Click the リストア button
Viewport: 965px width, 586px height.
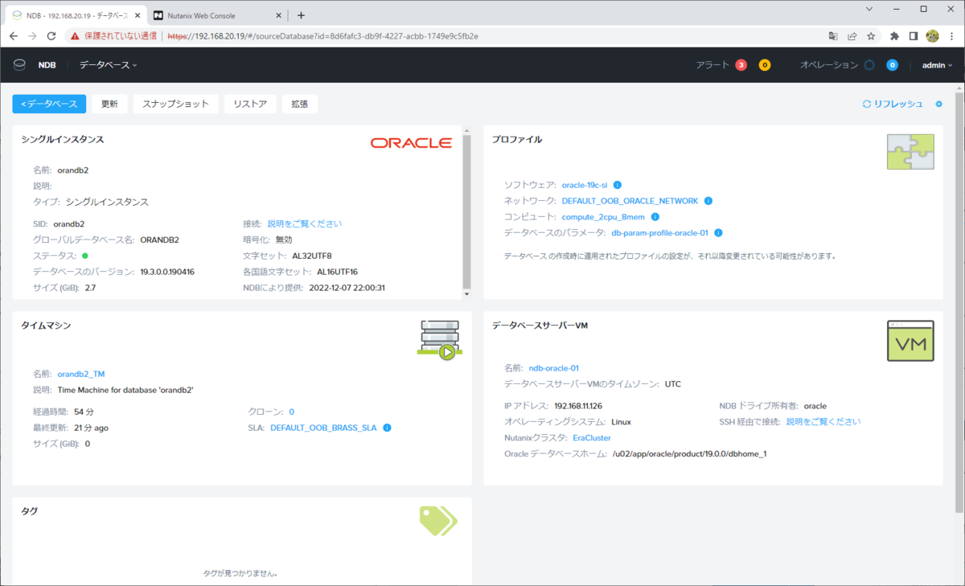(250, 104)
